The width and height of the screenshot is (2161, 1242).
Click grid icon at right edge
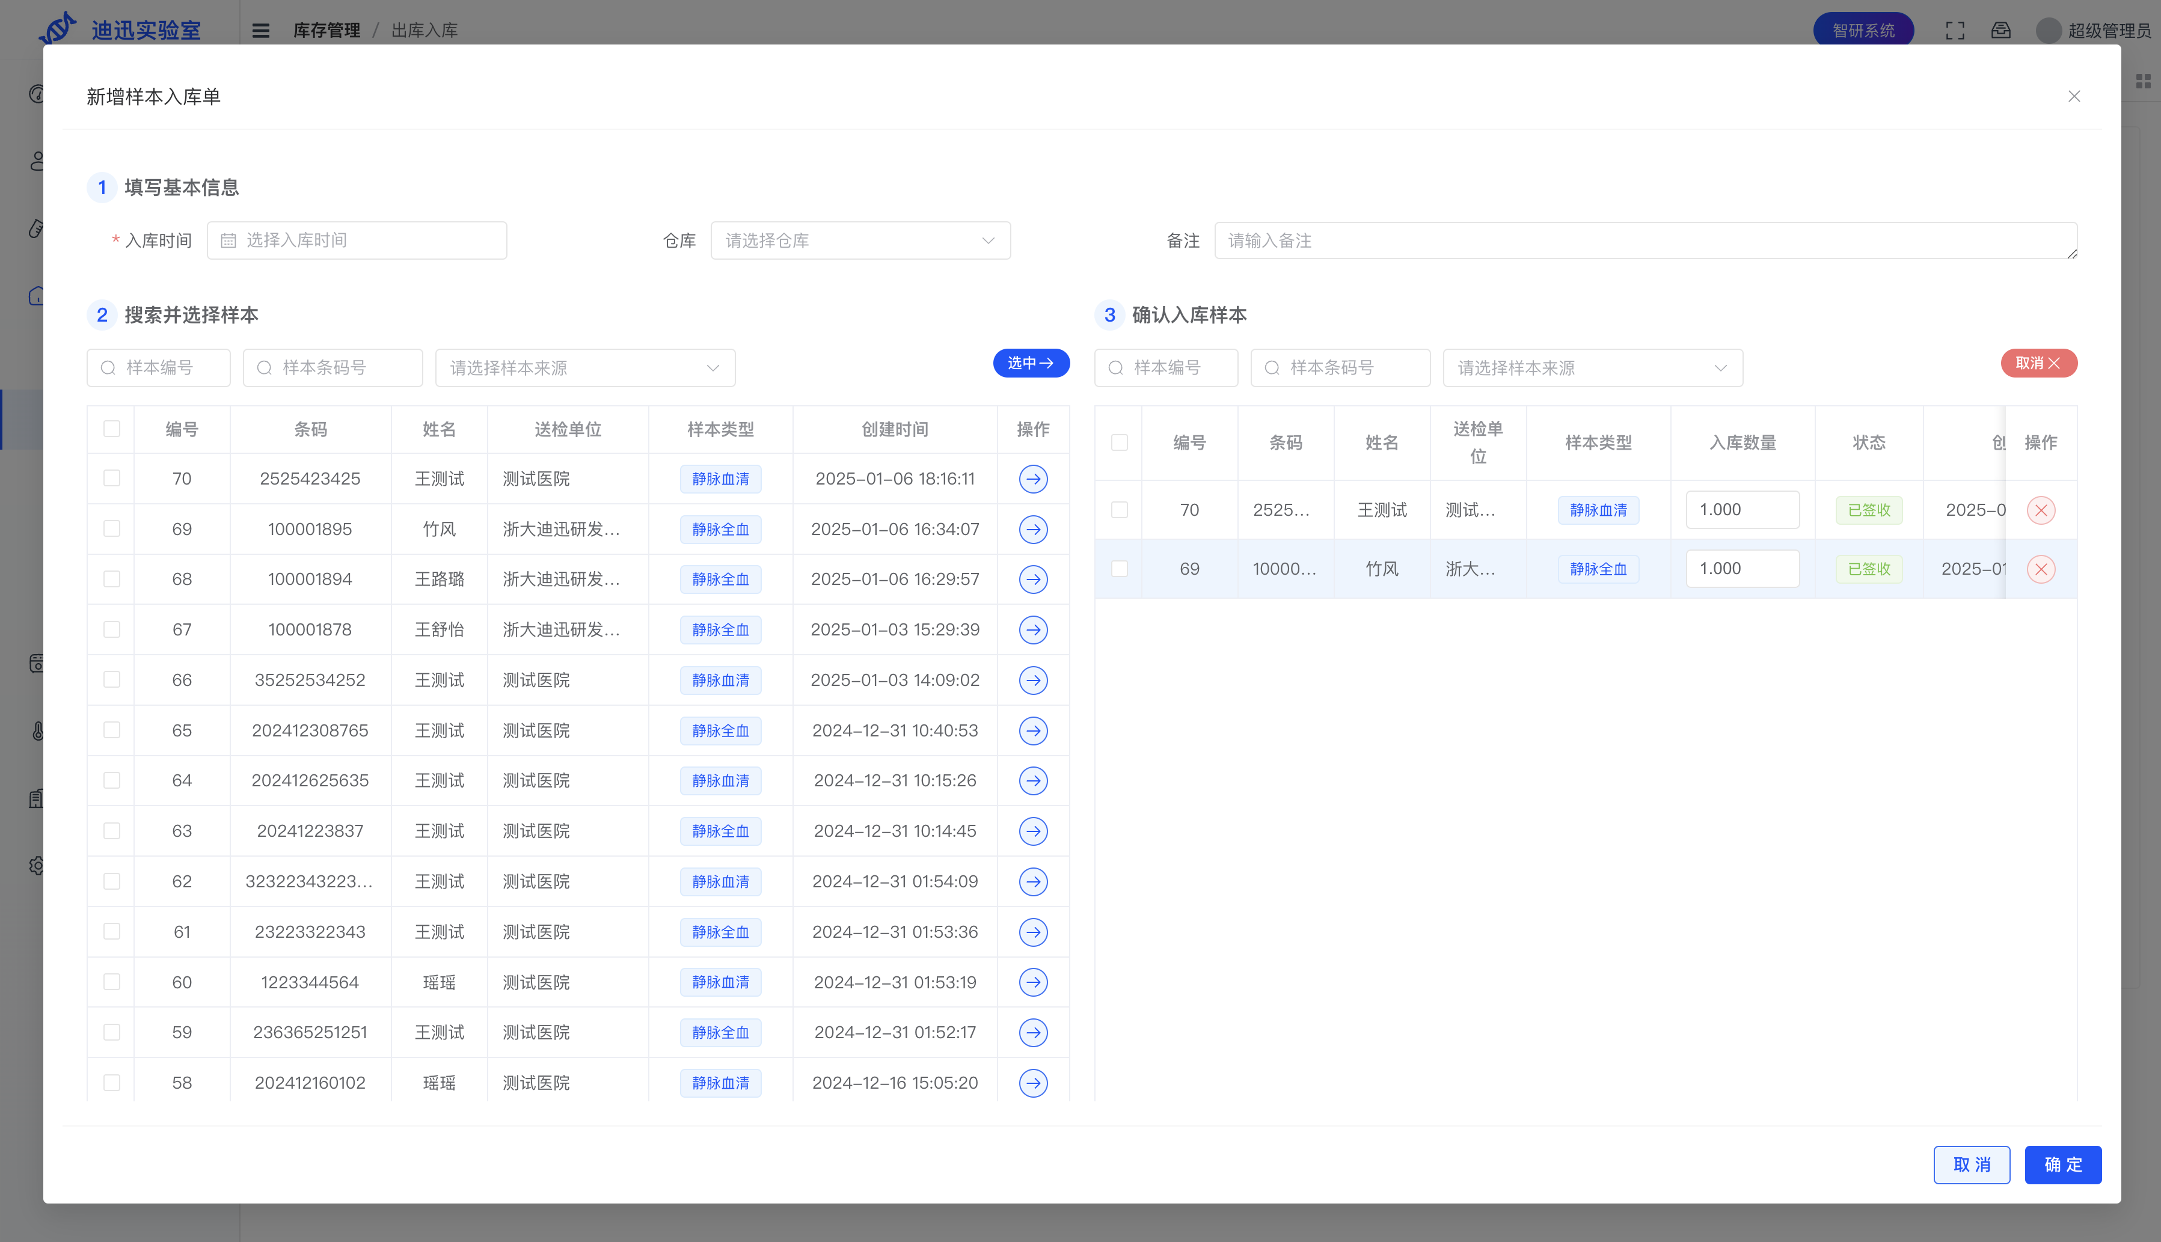(x=2143, y=81)
